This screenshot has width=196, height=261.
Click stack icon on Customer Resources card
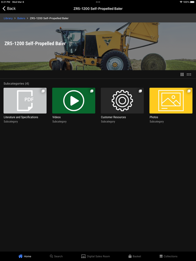click(x=140, y=91)
